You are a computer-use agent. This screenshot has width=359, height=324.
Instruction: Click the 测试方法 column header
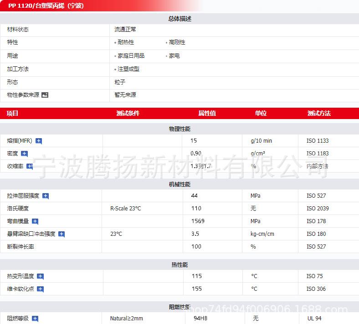319,113
